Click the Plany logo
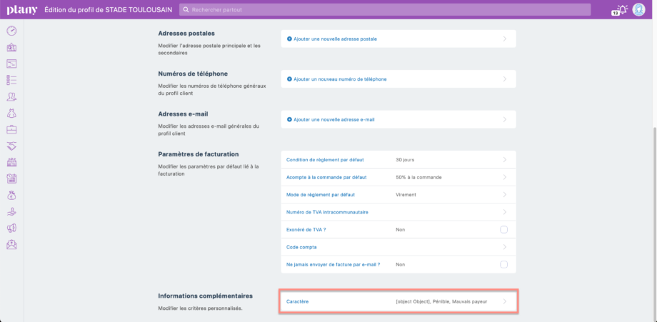The height and width of the screenshot is (322, 657). (21, 10)
